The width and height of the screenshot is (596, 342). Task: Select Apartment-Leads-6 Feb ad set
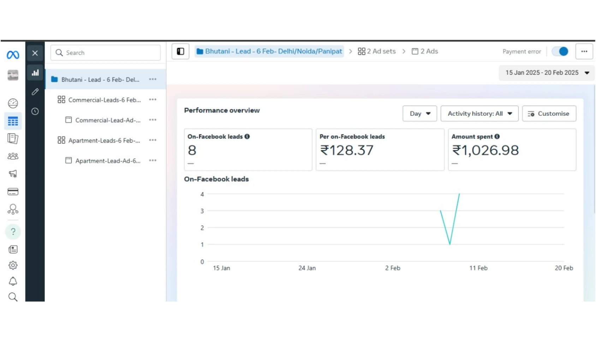click(x=100, y=140)
